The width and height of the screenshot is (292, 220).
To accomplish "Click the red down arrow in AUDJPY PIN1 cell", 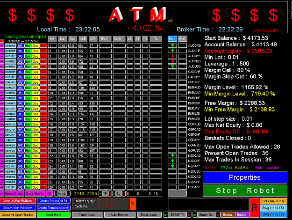I will [x=172, y=56].
